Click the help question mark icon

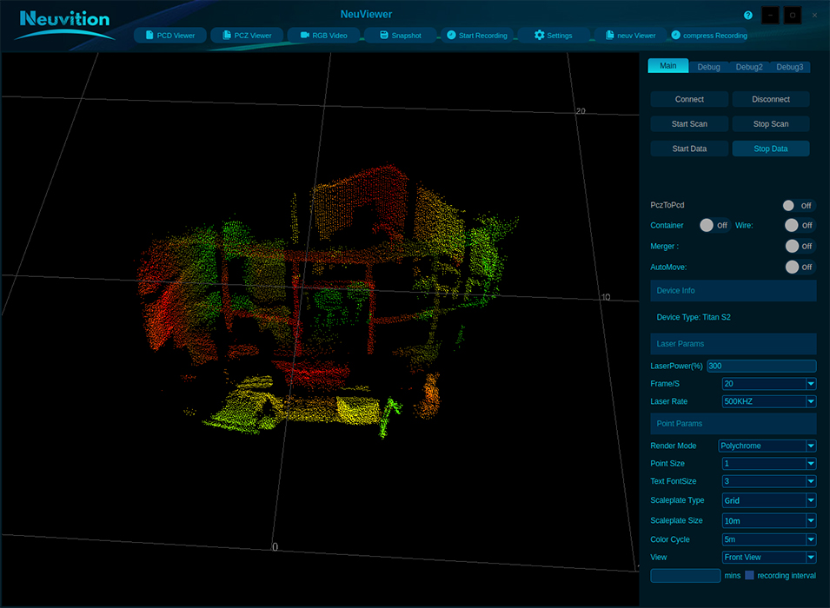(748, 16)
